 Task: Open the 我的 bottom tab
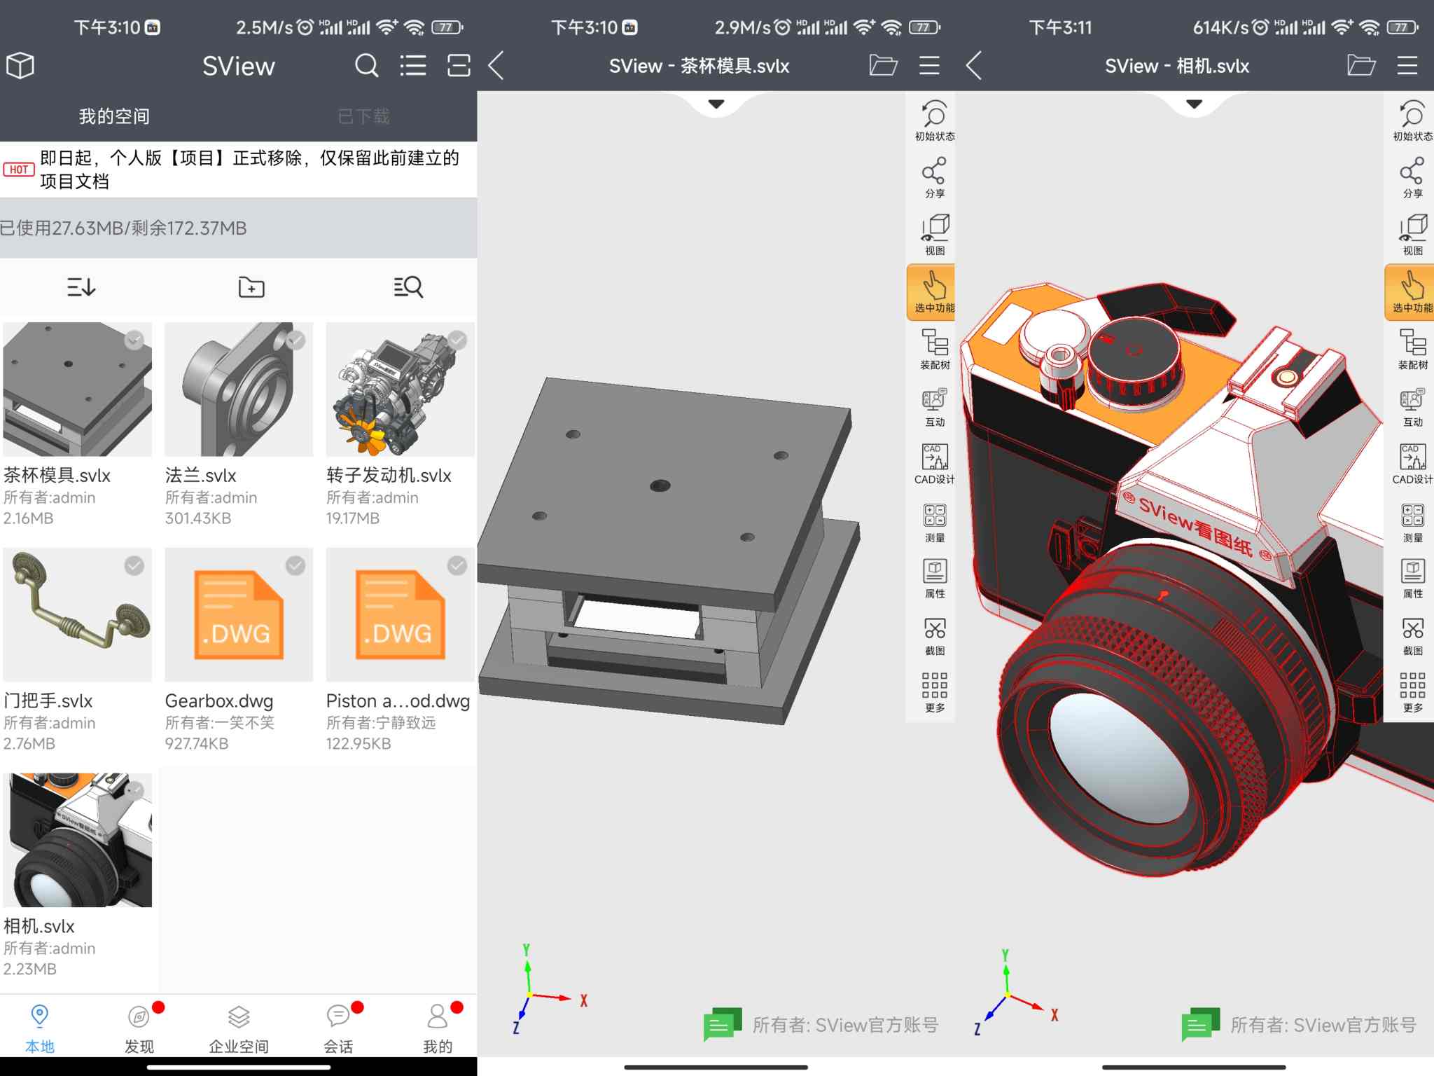(x=438, y=1028)
